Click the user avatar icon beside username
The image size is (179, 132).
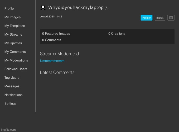coord(43,8)
